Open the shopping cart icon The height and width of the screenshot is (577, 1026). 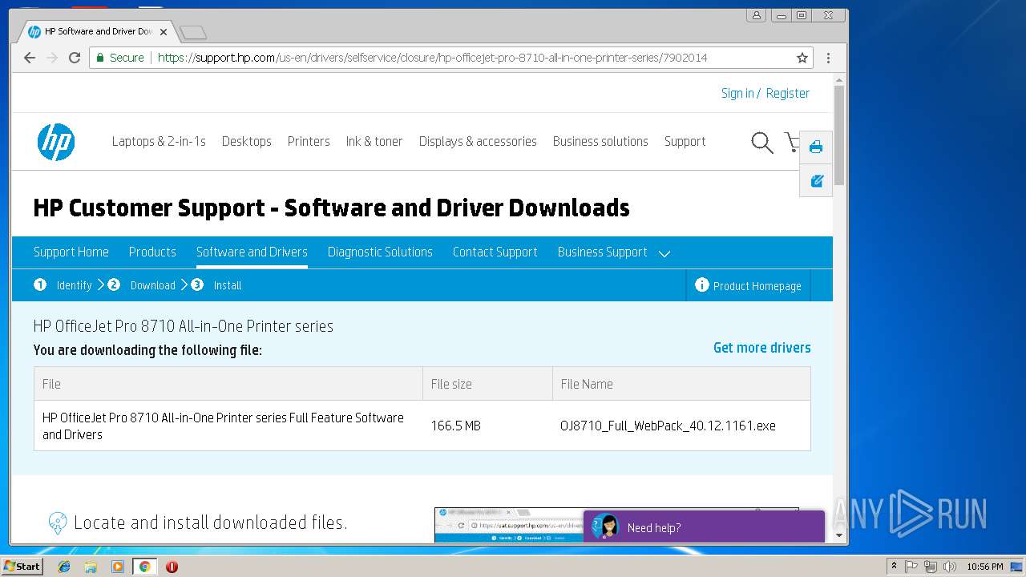792,142
